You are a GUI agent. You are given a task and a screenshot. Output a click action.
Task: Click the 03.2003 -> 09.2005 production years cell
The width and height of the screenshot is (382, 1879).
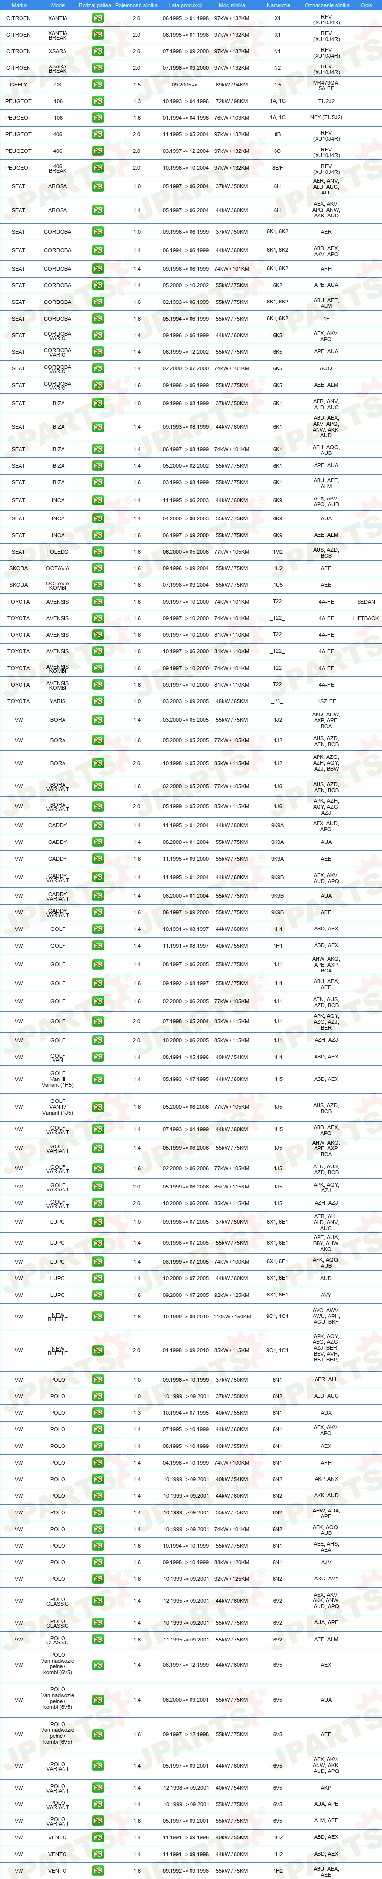tap(185, 701)
